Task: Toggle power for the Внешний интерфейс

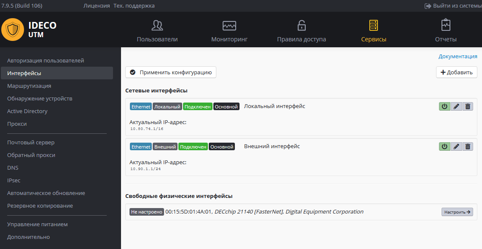Action: 444,146
